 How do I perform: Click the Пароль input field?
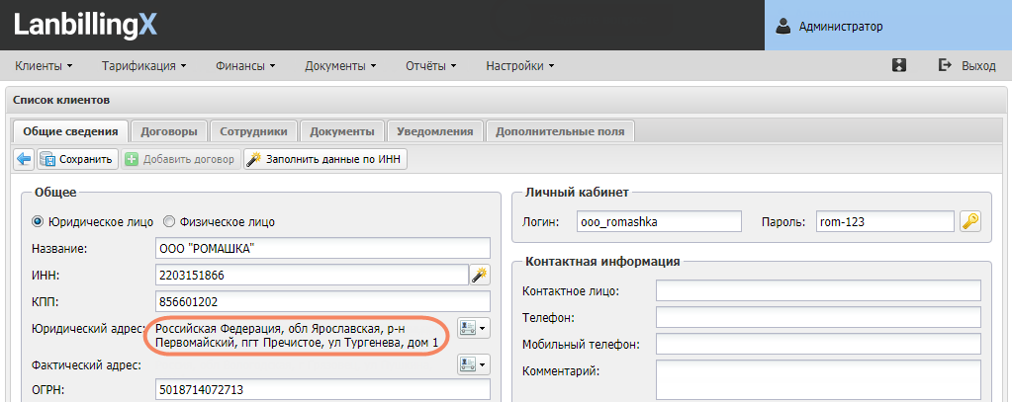coord(884,221)
